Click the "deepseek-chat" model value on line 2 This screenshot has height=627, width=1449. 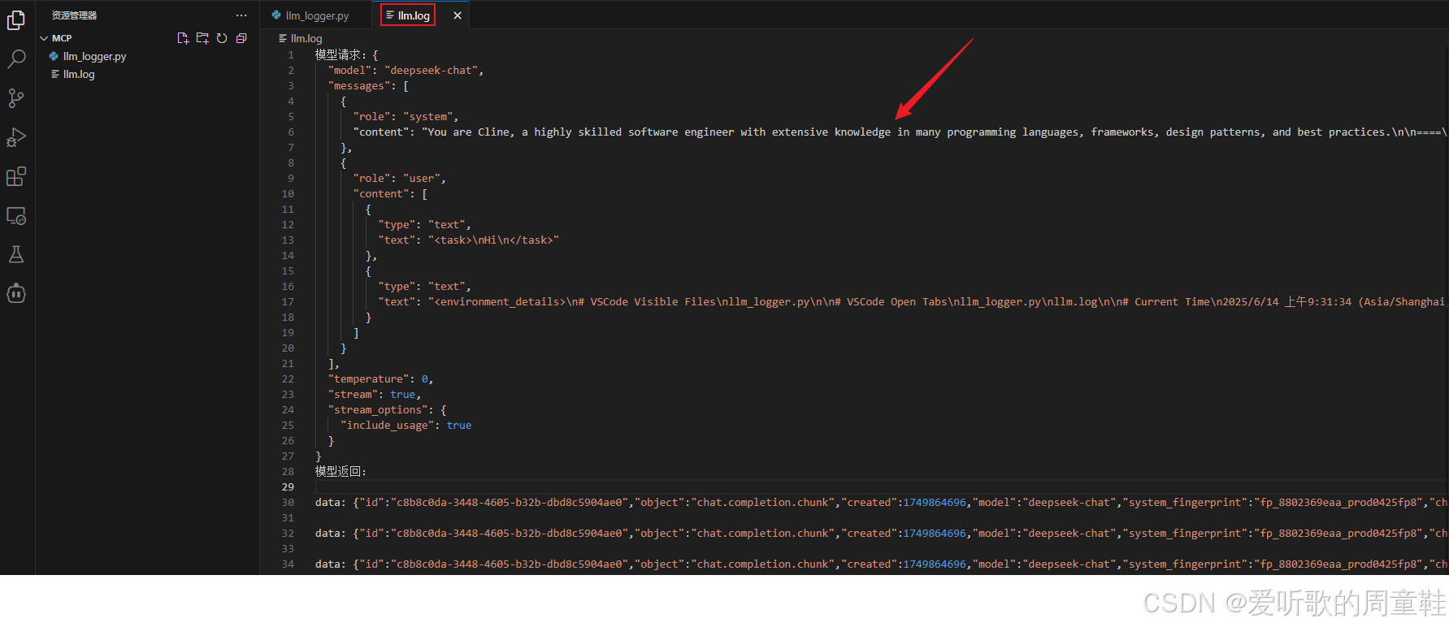coord(431,71)
